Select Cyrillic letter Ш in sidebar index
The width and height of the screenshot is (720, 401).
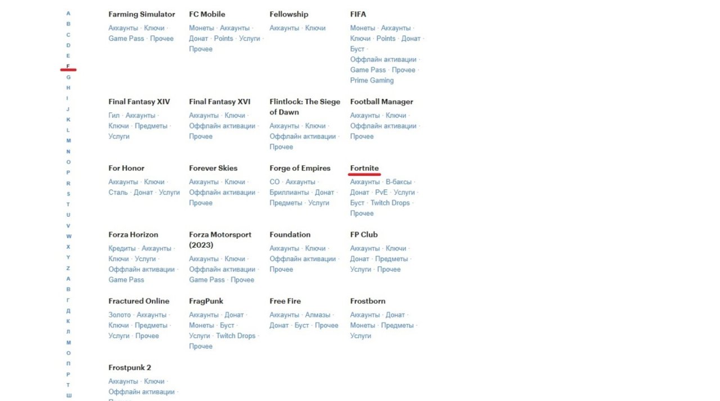click(x=69, y=395)
